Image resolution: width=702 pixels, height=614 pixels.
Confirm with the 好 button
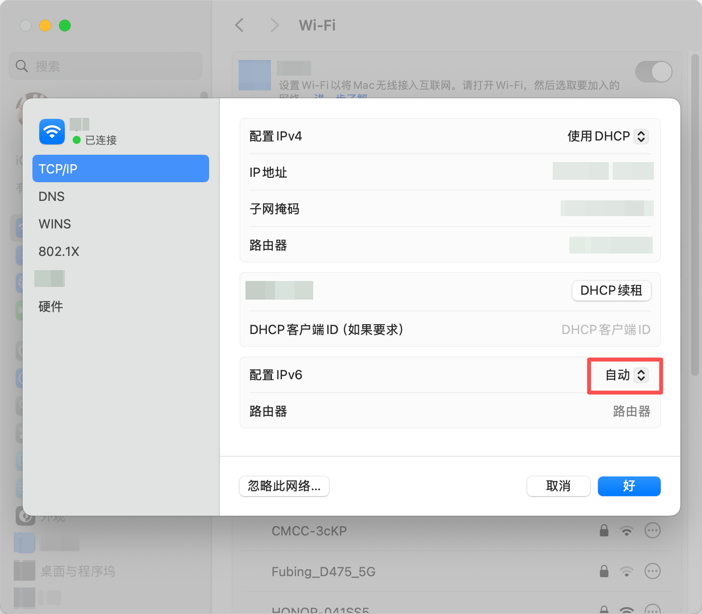tap(629, 486)
